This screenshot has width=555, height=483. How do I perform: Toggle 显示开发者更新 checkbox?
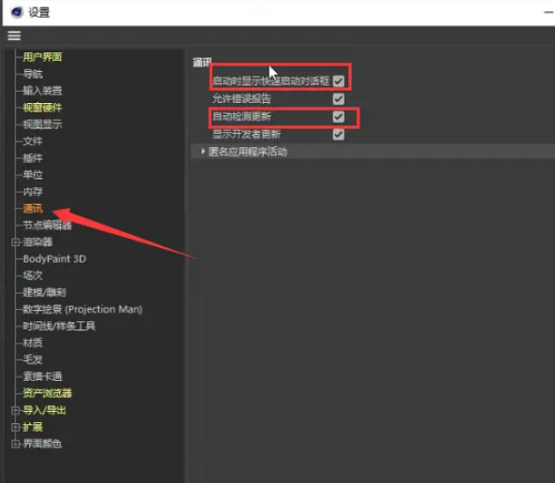coord(339,134)
